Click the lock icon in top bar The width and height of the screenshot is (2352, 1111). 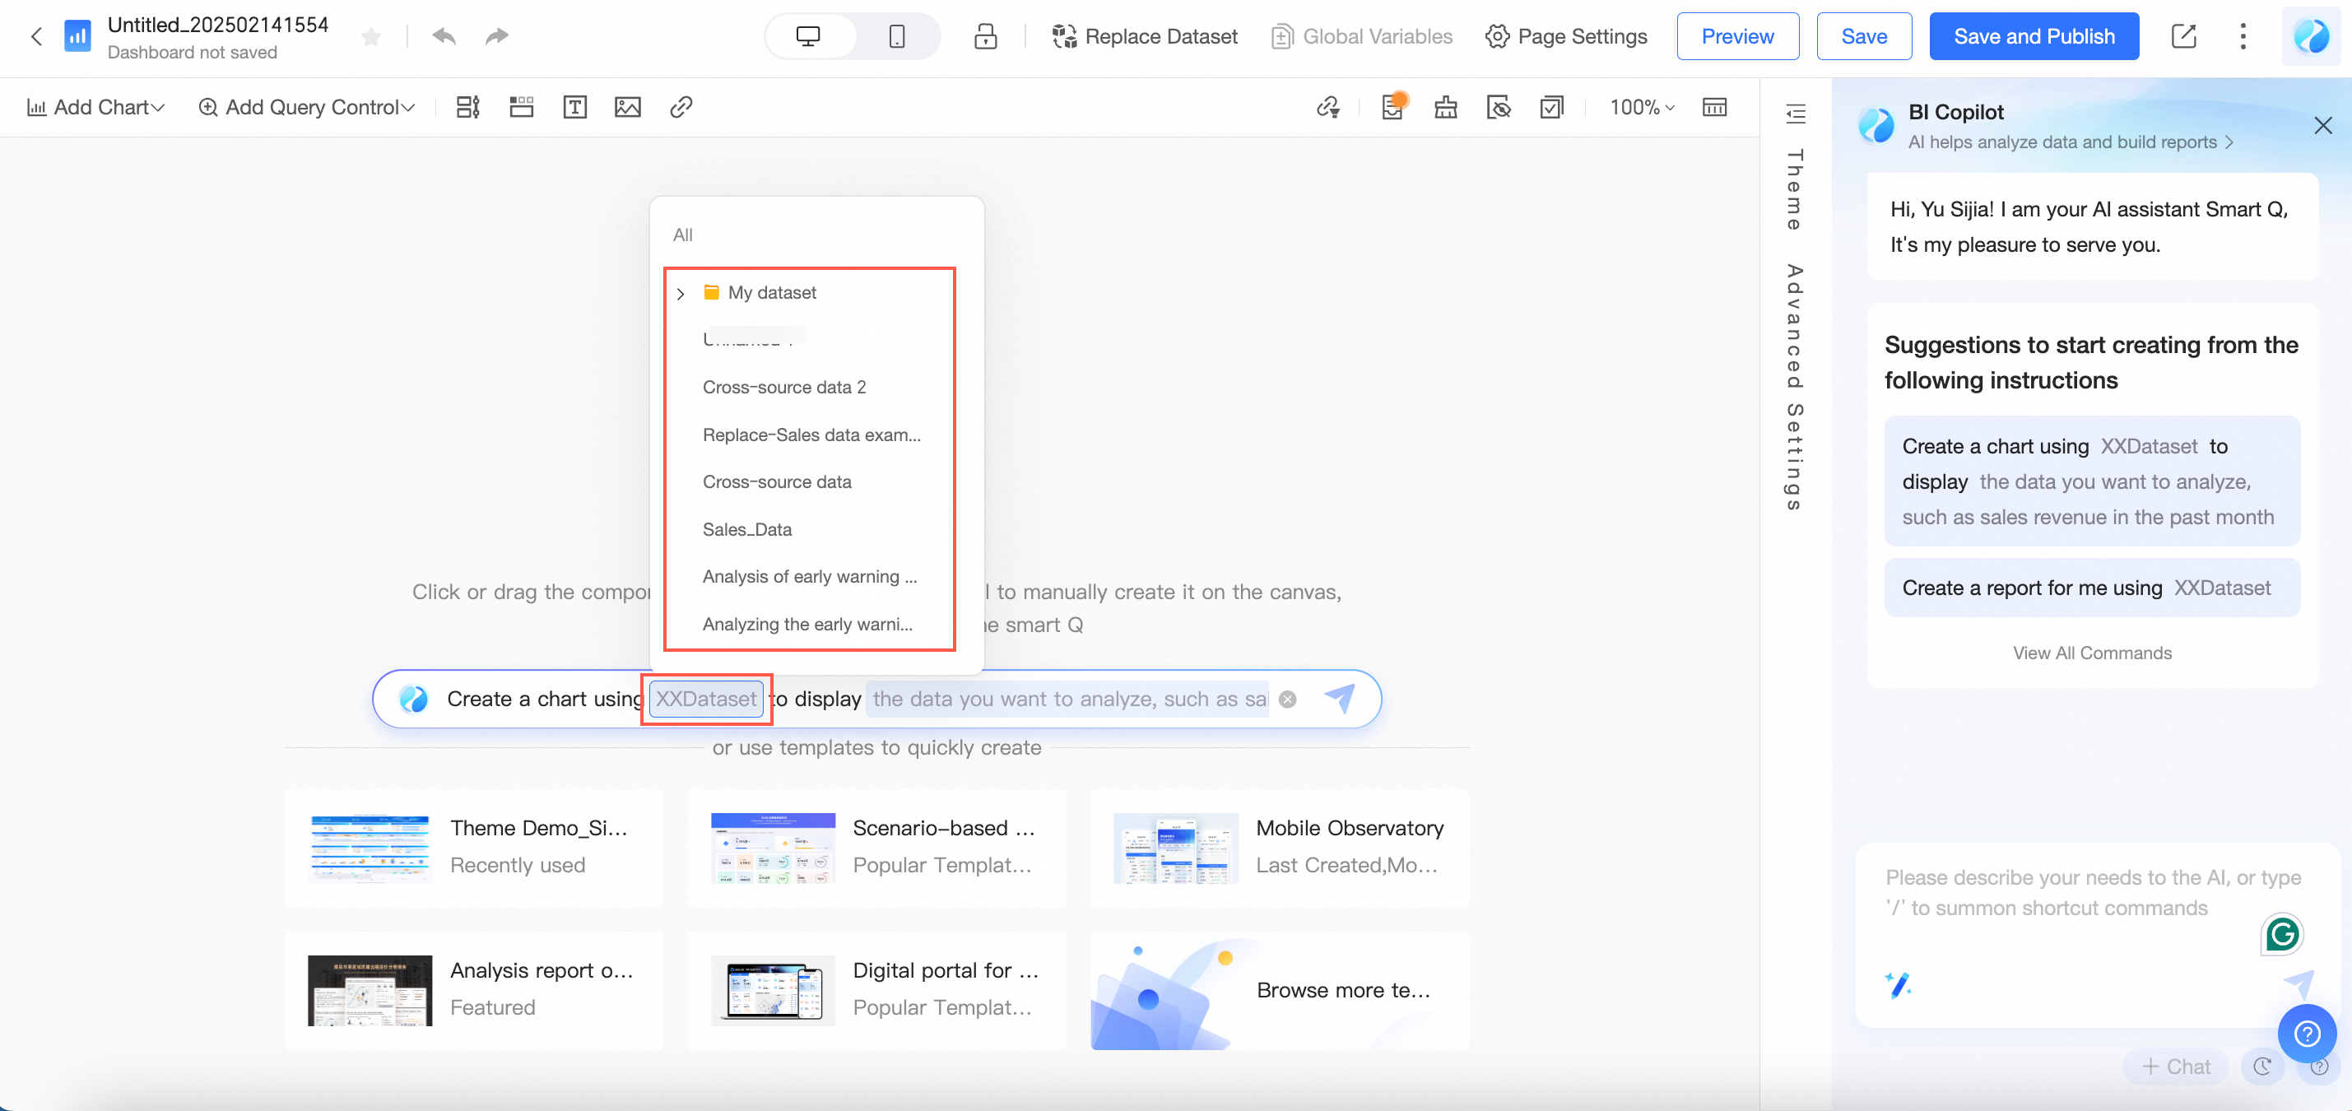click(985, 36)
